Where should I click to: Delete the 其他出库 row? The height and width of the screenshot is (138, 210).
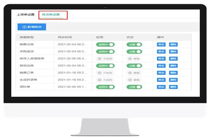173,66
